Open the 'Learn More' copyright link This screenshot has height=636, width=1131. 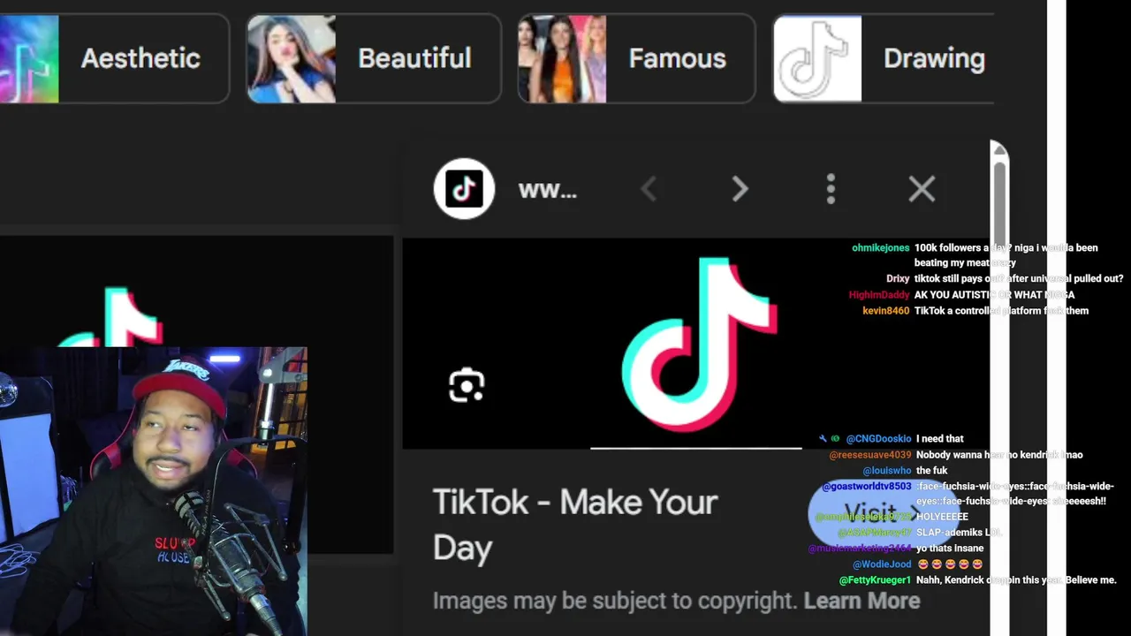tap(862, 601)
